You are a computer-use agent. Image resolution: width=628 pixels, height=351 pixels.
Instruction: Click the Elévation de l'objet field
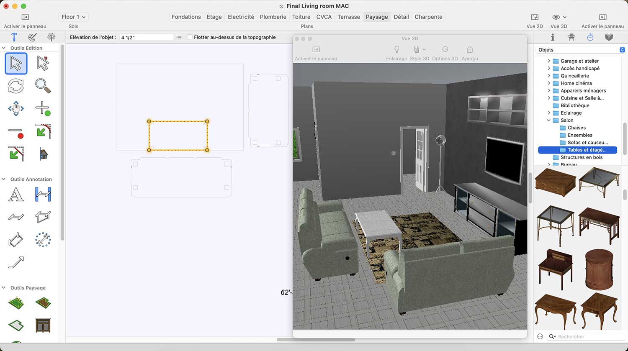point(147,37)
